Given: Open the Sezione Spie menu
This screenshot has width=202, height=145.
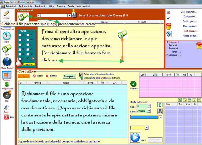Looking at the screenshot, I should (x=25, y=7).
